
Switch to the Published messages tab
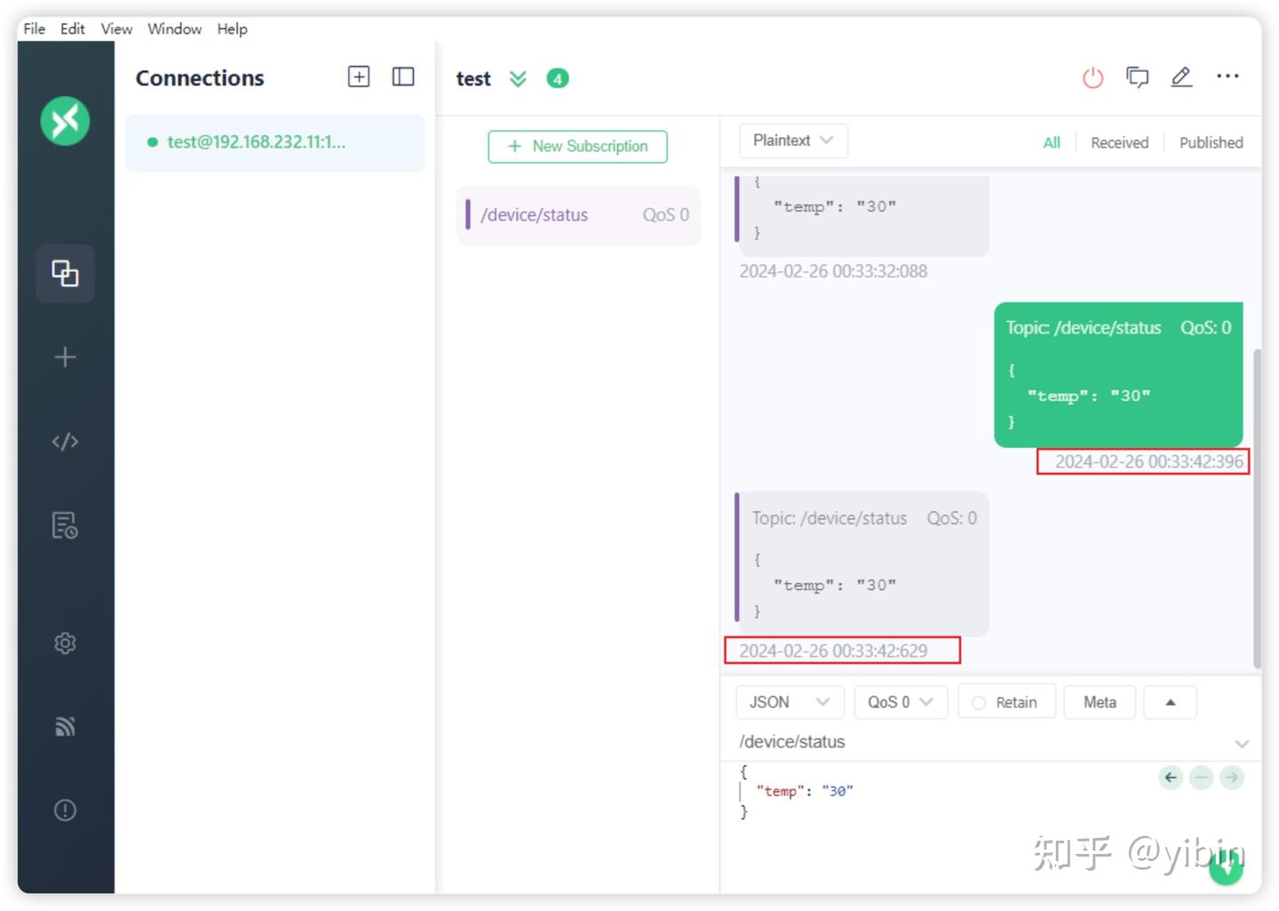(x=1211, y=142)
